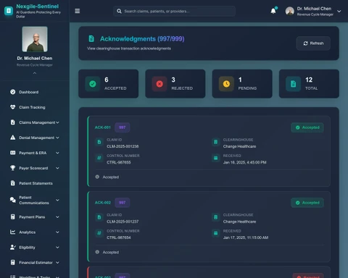Screen dimensions: 348x278
Task: Click the 997 tag next to ACK-002
Action: point(122,203)
